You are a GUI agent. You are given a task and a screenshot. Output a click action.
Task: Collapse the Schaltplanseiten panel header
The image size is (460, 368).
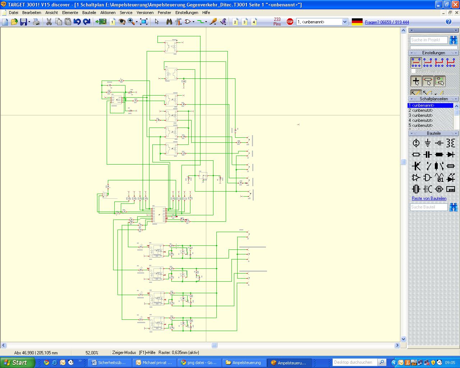click(433, 99)
